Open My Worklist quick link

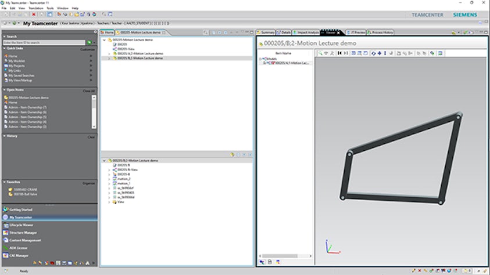pyautogui.click(x=16, y=61)
